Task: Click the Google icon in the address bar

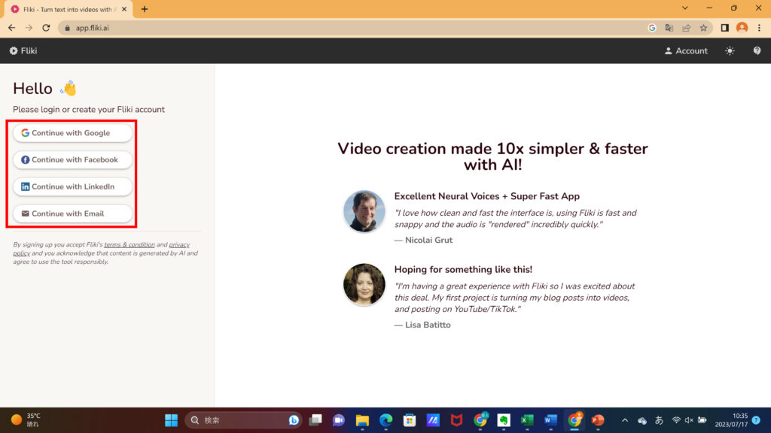Action: tap(652, 28)
